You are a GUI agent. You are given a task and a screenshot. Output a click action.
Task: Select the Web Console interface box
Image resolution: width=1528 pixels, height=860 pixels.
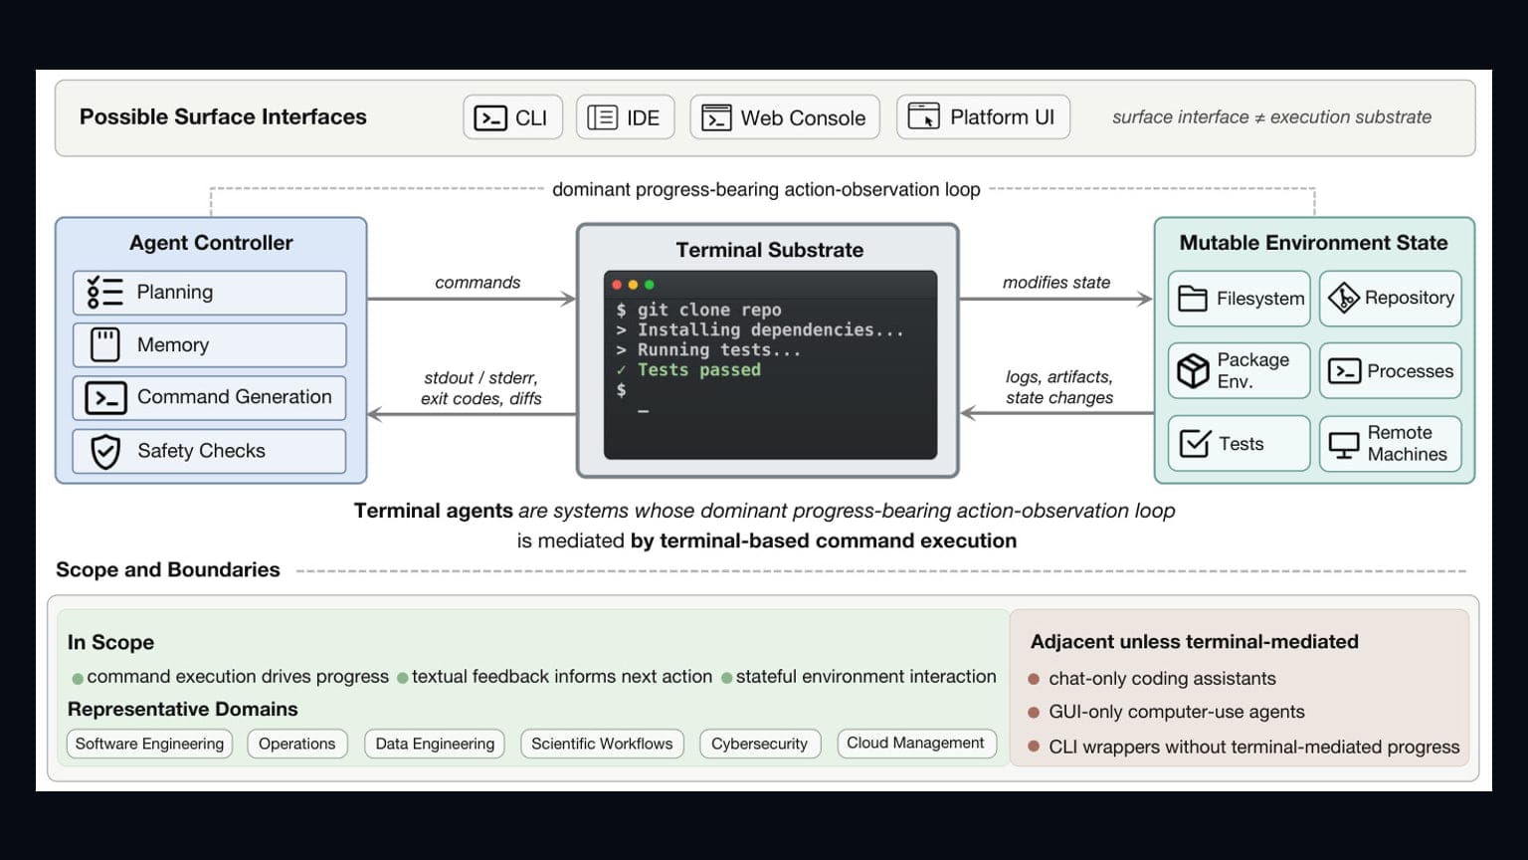click(785, 117)
